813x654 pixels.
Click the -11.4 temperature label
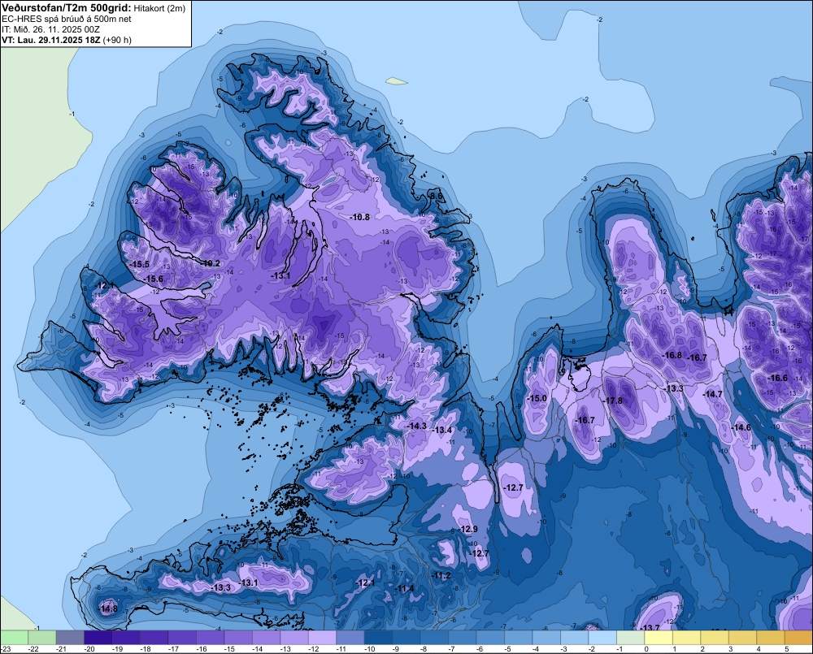[406, 589]
